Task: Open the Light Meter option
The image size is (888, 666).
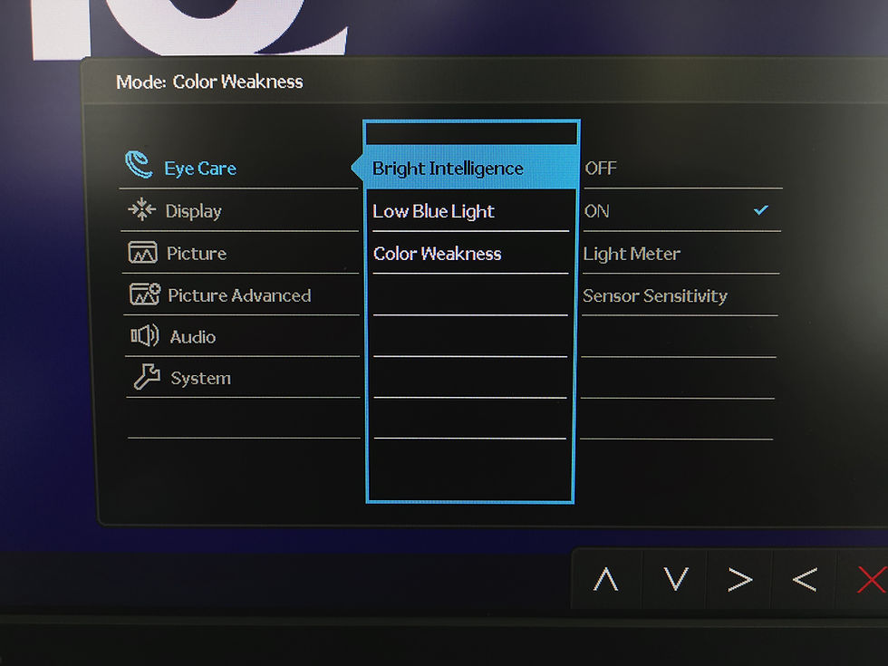Action: (632, 254)
